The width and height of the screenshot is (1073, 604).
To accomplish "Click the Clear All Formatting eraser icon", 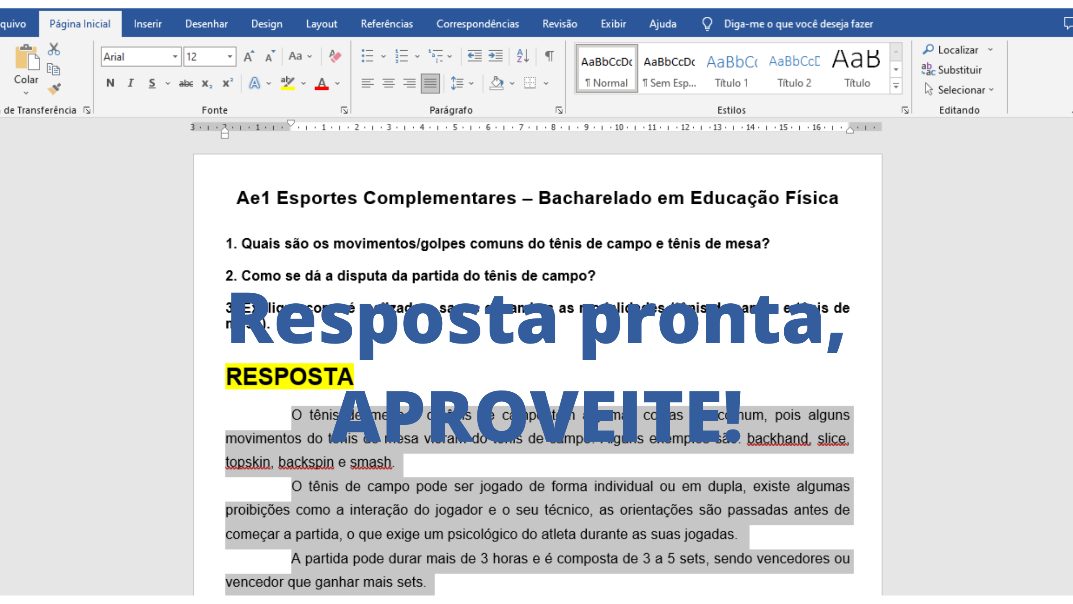I will pos(335,56).
